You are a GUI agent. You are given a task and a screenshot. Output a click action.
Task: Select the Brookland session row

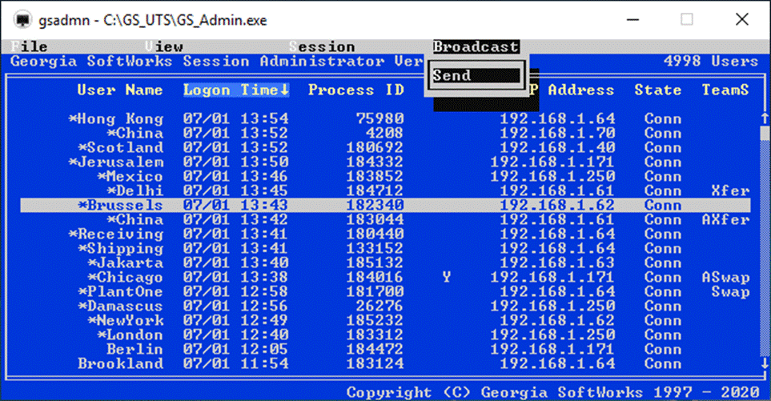[386, 363]
